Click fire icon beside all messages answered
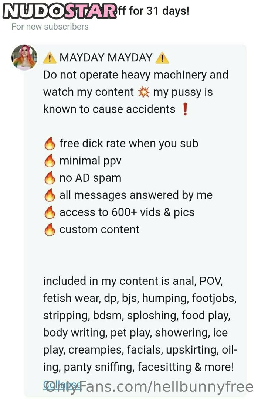Screen dimensions: 258x399 [50, 195]
